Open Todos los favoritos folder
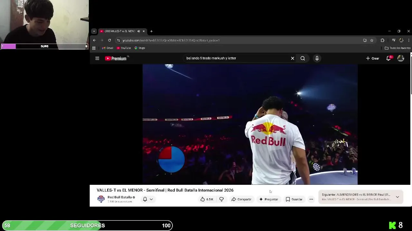 tap(398, 48)
